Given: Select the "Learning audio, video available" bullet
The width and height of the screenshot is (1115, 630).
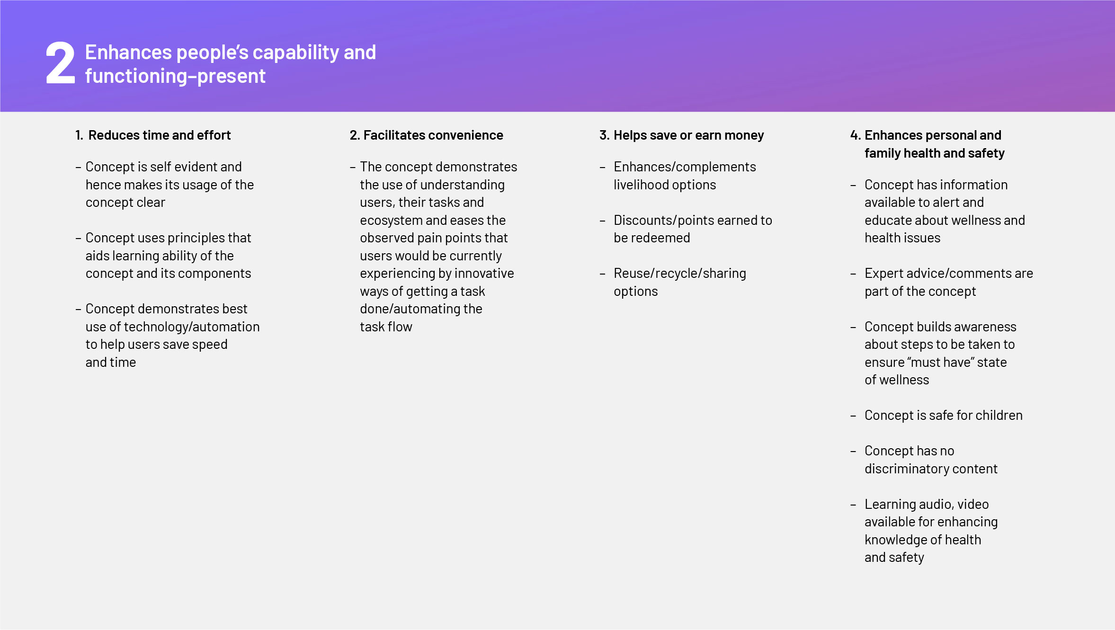Looking at the screenshot, I should (x=930, y=531).
